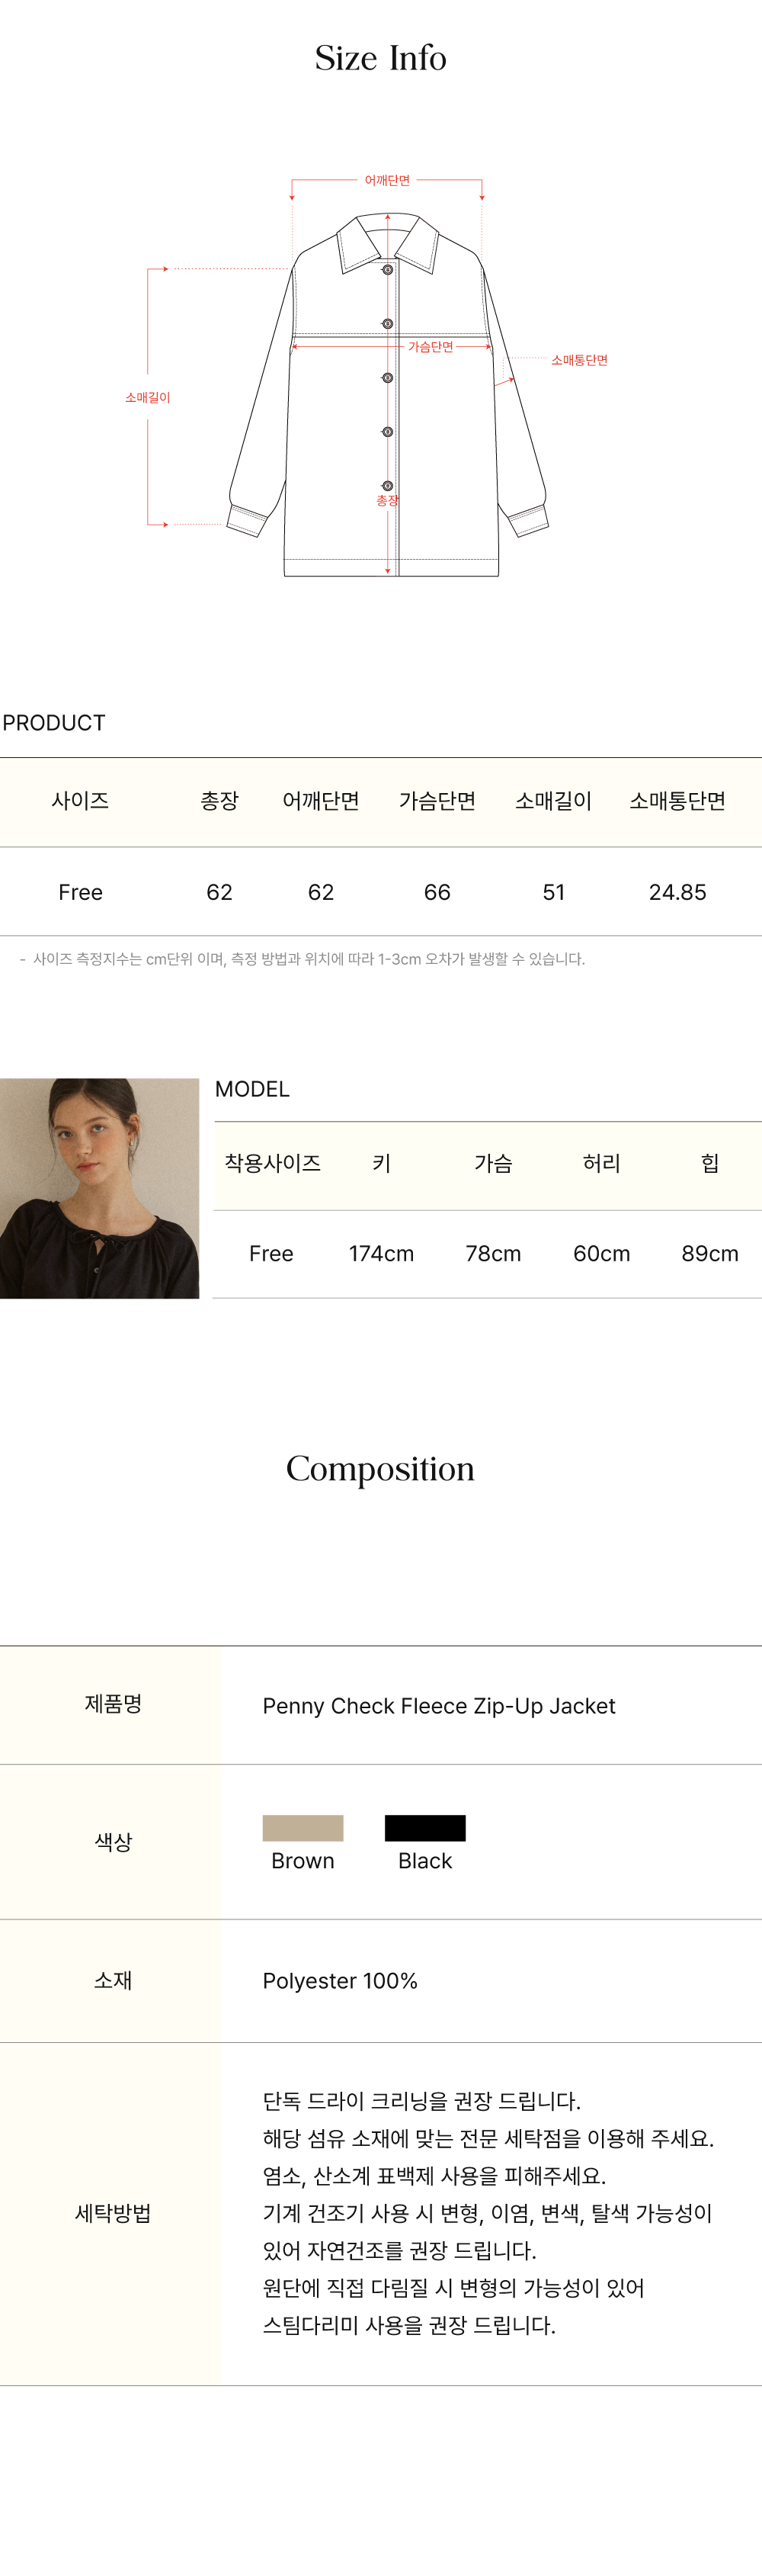The width and height of the screenshot is (762, 2576).
Task: Click the Penny Check Fleece Zip-Up Jacket name
Action: click(x=438, y=1706)
